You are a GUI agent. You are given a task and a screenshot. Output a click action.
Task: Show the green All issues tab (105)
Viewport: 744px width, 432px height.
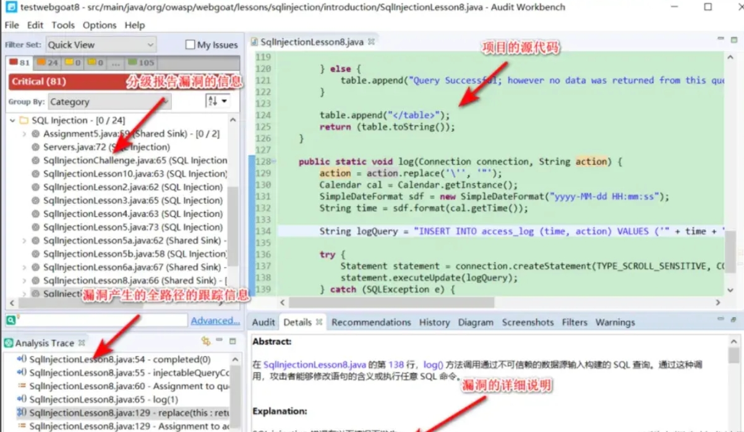click(140, 62)
